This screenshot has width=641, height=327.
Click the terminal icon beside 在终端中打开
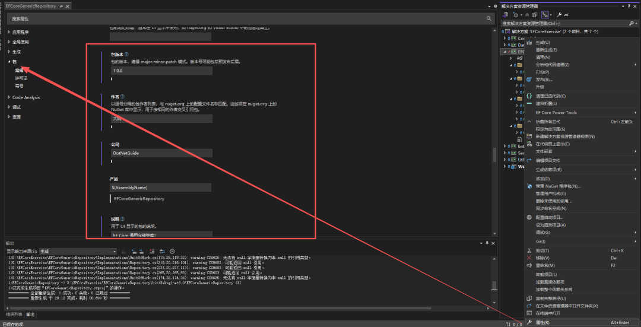coord(529,313)
